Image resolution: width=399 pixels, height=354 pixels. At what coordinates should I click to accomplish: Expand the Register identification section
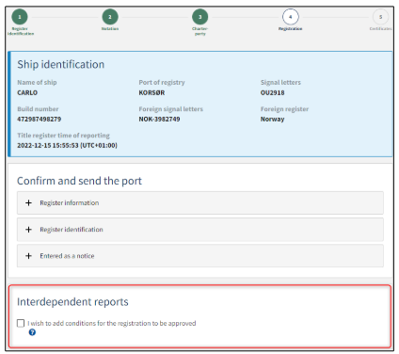[x=200, y=230]
